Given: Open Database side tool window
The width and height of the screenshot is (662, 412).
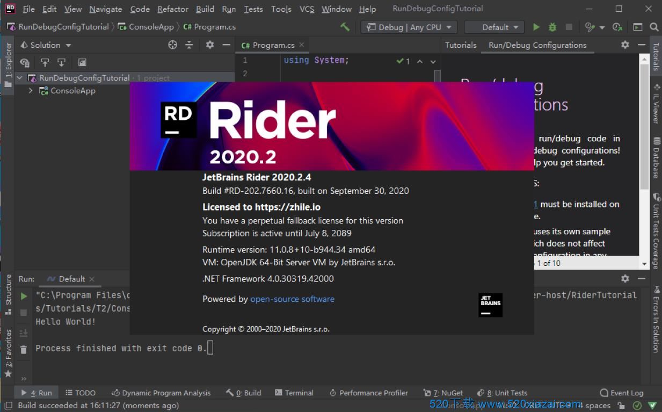Looking at the screenshot, I should (656, 157).
